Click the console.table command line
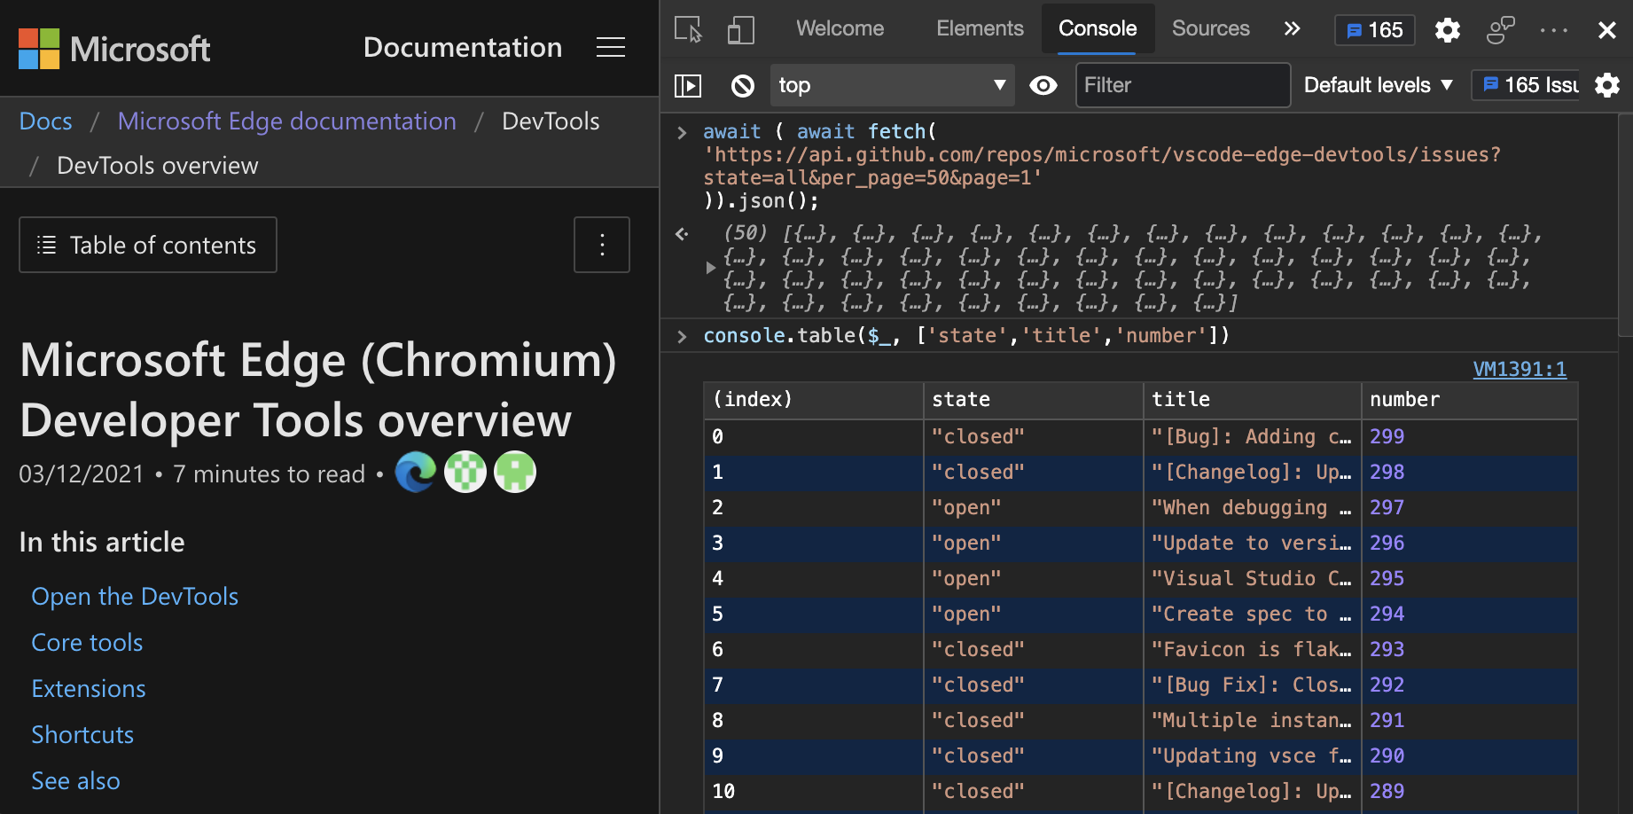This screenshot has width=1633, height=814. click(966, 336)
